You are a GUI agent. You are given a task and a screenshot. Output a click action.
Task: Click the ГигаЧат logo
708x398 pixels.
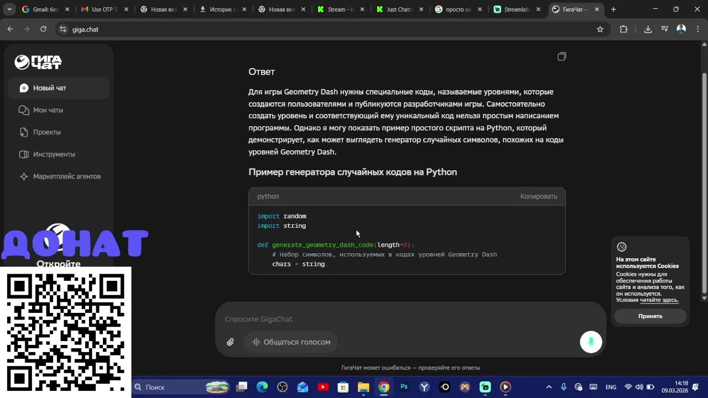pos(38,62)
